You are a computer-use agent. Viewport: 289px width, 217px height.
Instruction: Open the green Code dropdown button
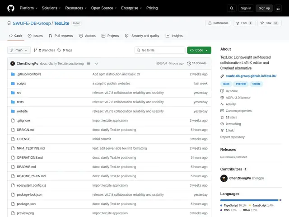tap(199, 50)
